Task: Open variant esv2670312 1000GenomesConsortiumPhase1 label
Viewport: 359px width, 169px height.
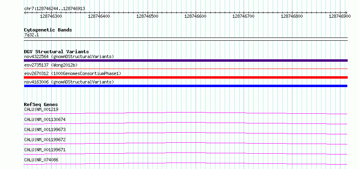Action: click(x=73, y=73)
